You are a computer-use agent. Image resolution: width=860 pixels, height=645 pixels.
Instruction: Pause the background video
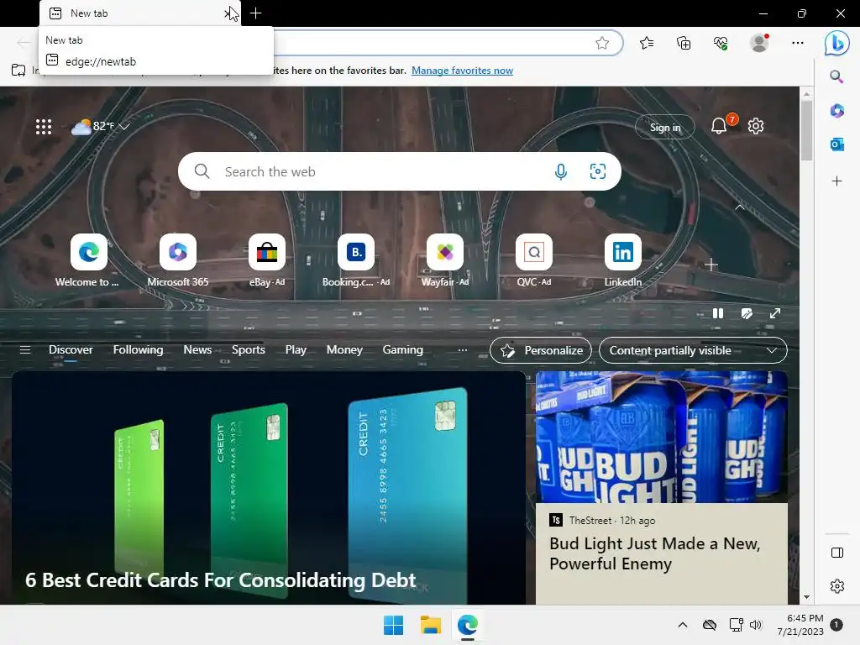[717, 313]
